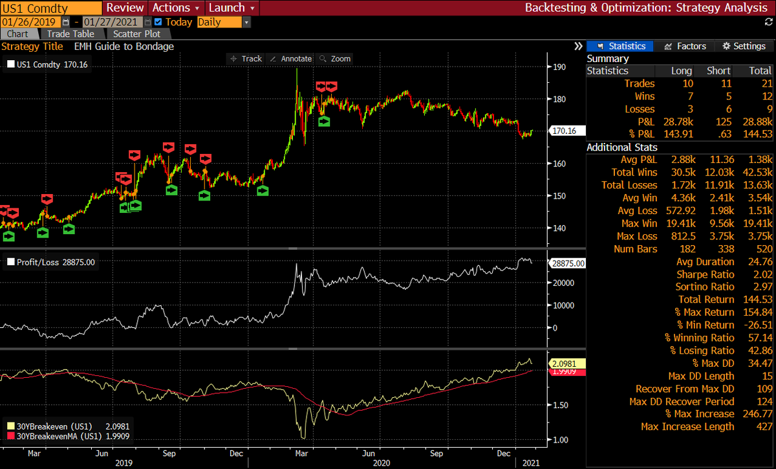Switch to the Trade Table tab

pyautogui.click(x=71, y=34)
